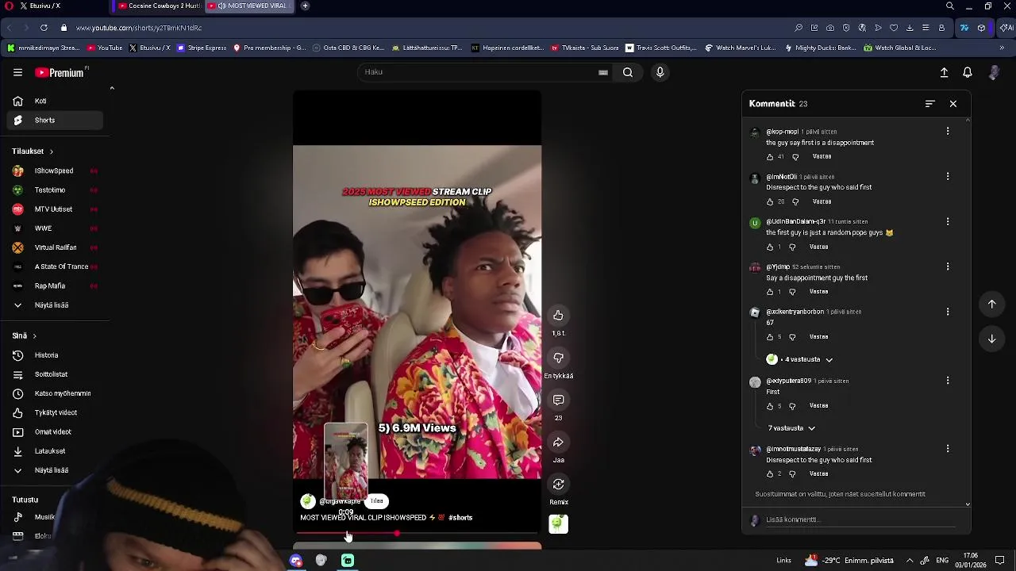This screenshot has height=571, width=1016.
Task: Like @imnotmustafazay's comment
Action: pyautogui.click(x=770, y=474)
